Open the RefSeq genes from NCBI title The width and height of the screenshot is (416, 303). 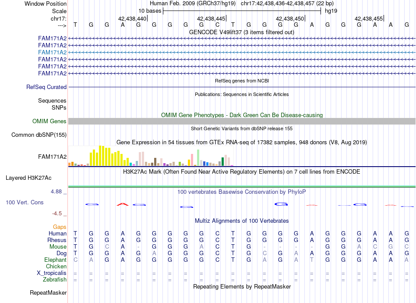[x=242, y=81]
